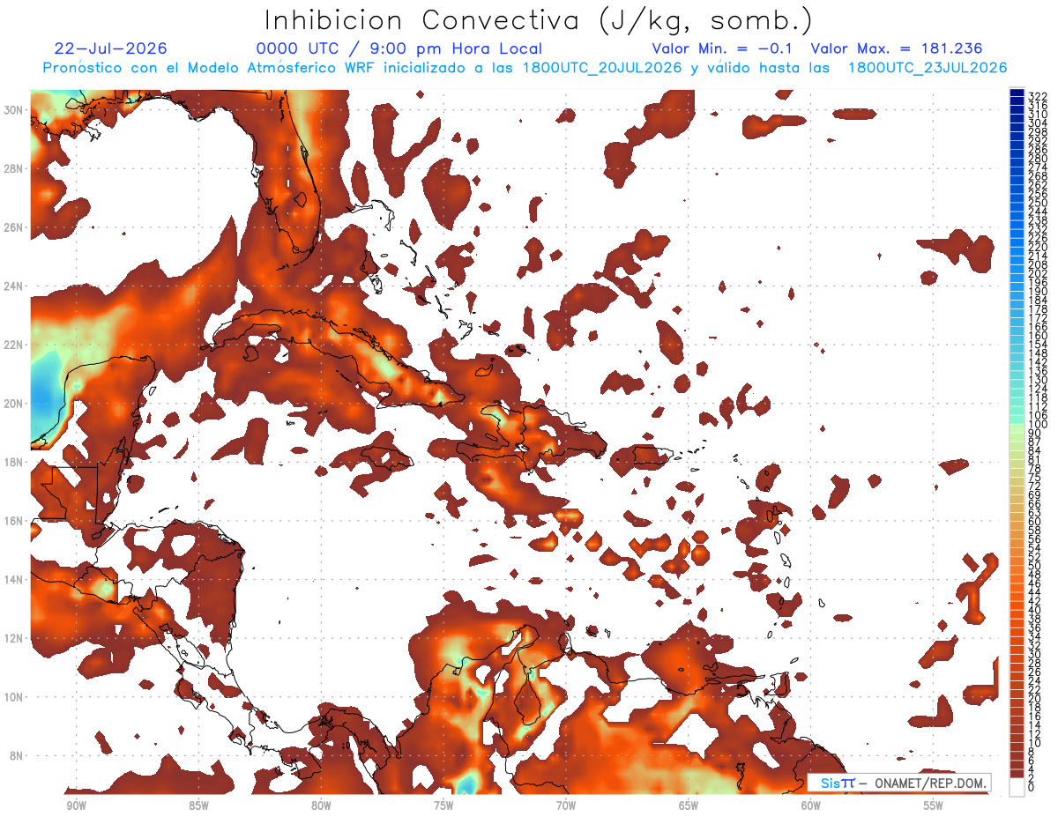This screenshot has width=1058, height=817.
Task: Click the '100' color bar value
Action: pyautogui.click(x=1037, y=425)
